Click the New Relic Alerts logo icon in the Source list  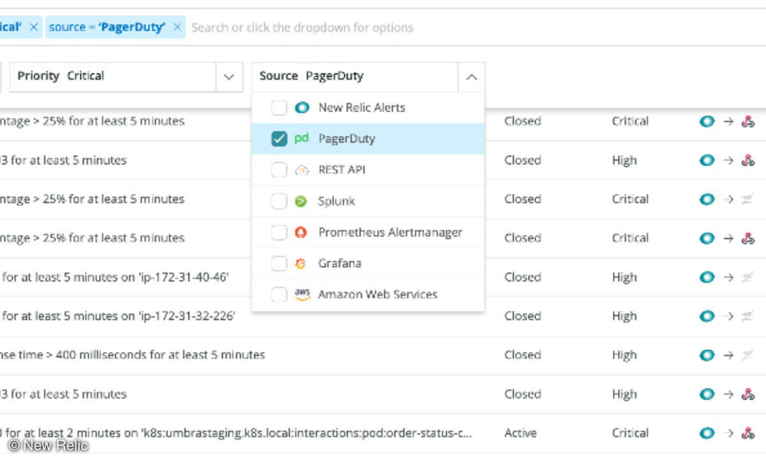click(x=302, y=108)
